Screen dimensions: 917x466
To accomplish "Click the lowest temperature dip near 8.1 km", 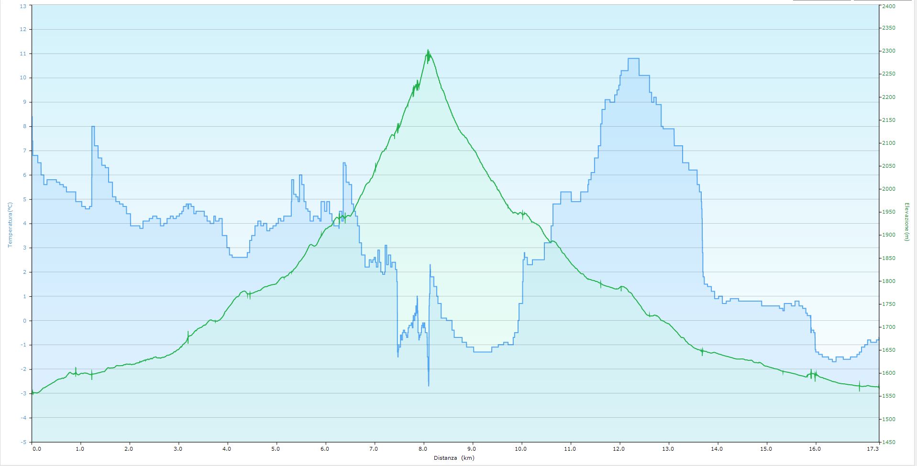I will (429, 385).
